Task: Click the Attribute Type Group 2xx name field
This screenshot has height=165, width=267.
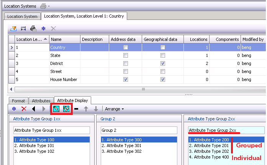Action: pyautogui.click(x=226, y=130)
